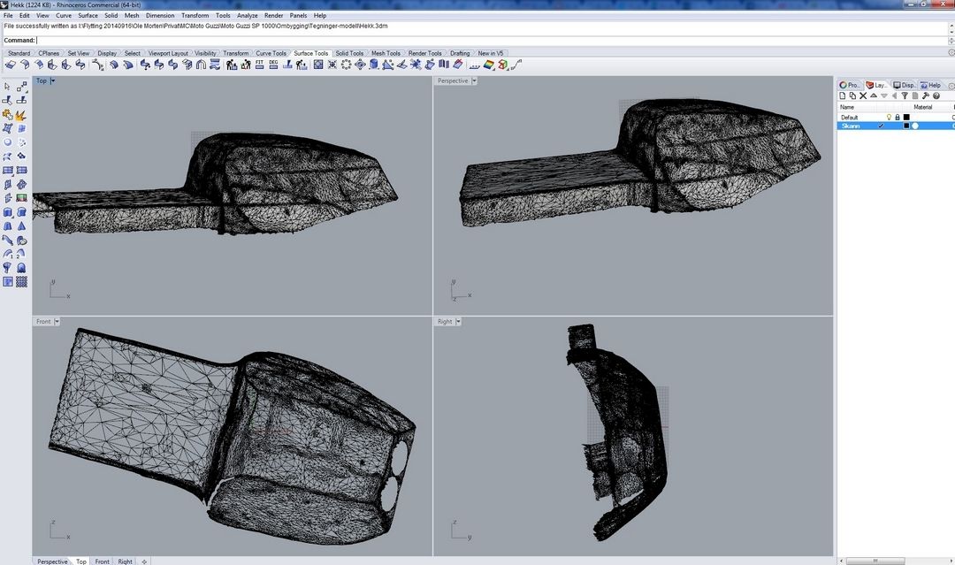Click the panel options gear icon
This screenshot has width=955, height=565.
tap(951, 85)
